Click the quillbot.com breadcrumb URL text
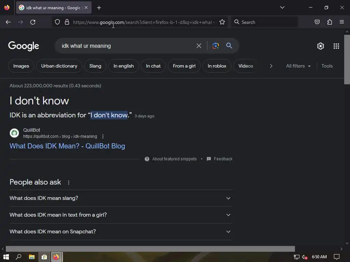This screenshot has width=350, height=262. (60, 136)
